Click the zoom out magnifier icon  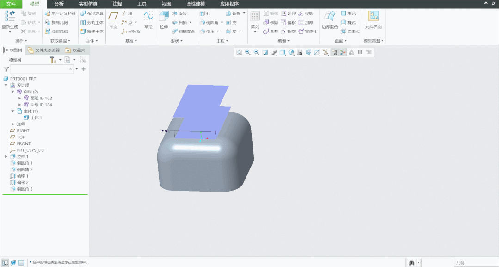tap(256, 52)
